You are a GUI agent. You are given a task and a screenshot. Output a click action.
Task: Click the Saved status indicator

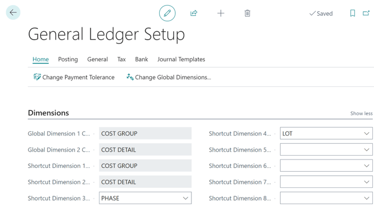pyautogui.click(x=321, y=13)
